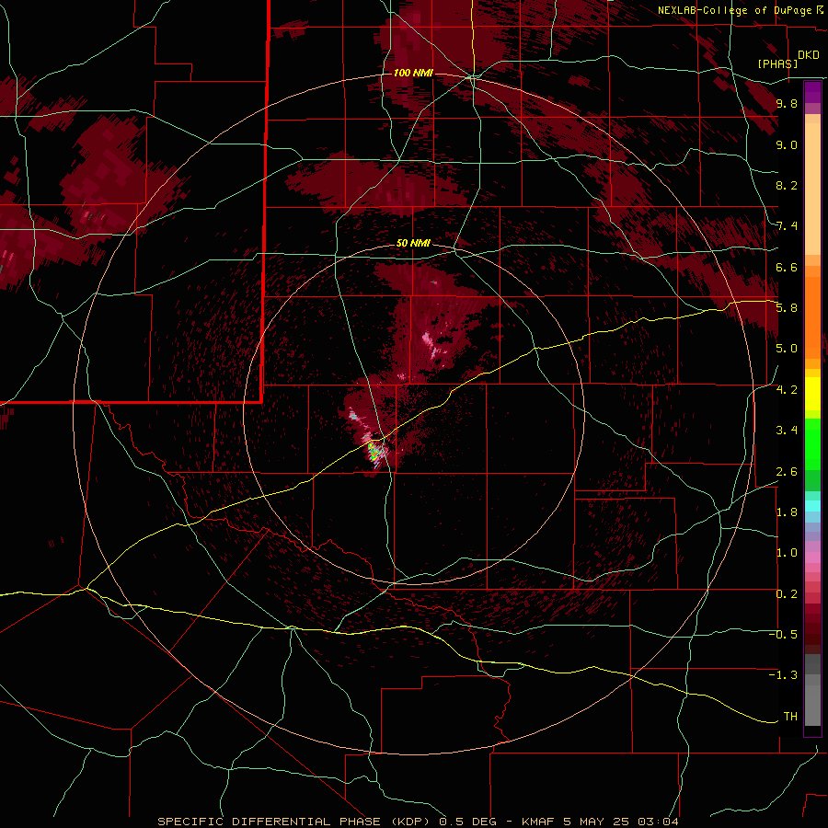Select the -1.3 scale value

tap(784, 675)
